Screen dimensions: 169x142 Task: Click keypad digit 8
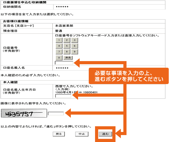pyautogui.click(x=67, y=52)
